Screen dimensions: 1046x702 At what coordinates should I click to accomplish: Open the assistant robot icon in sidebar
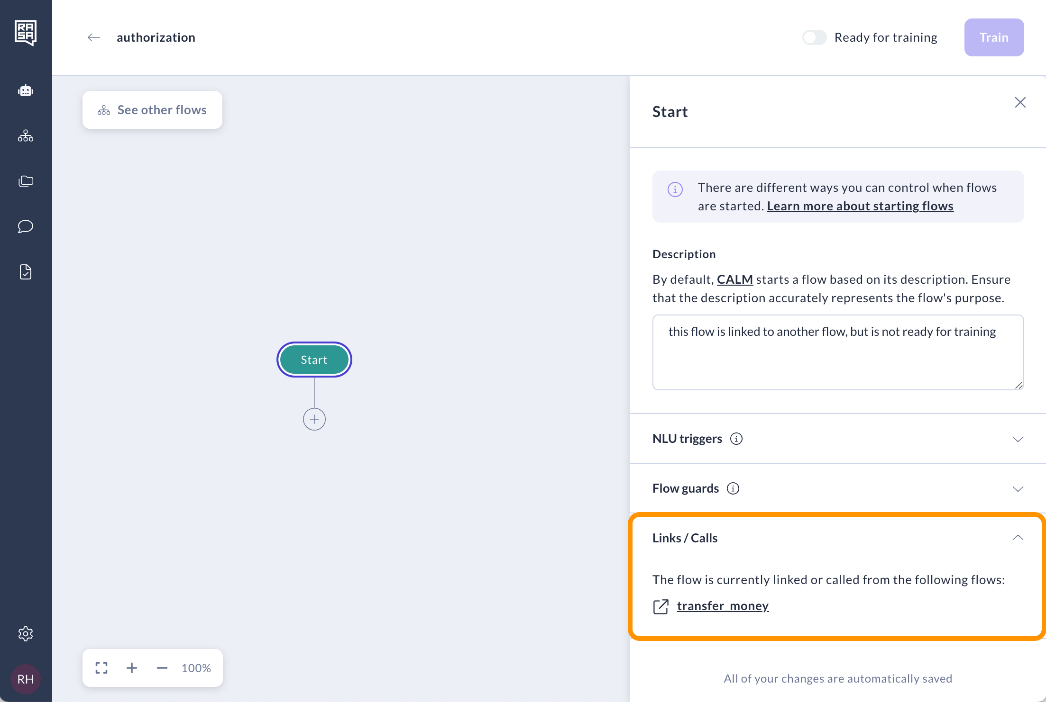pyautogui.click(x=26, y=90)
